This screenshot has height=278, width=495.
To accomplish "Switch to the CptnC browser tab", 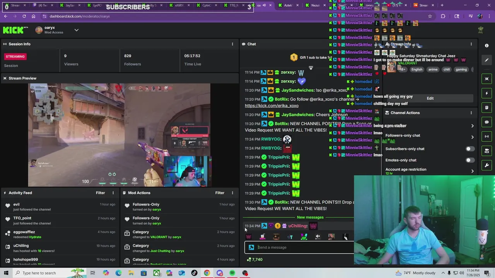I will coord(207,5).
